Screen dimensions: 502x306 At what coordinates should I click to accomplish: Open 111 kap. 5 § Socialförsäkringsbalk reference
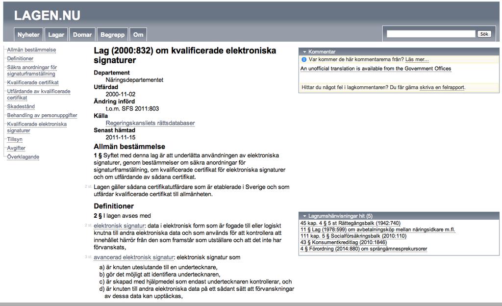pyautogui.click(x=353, y=236)
